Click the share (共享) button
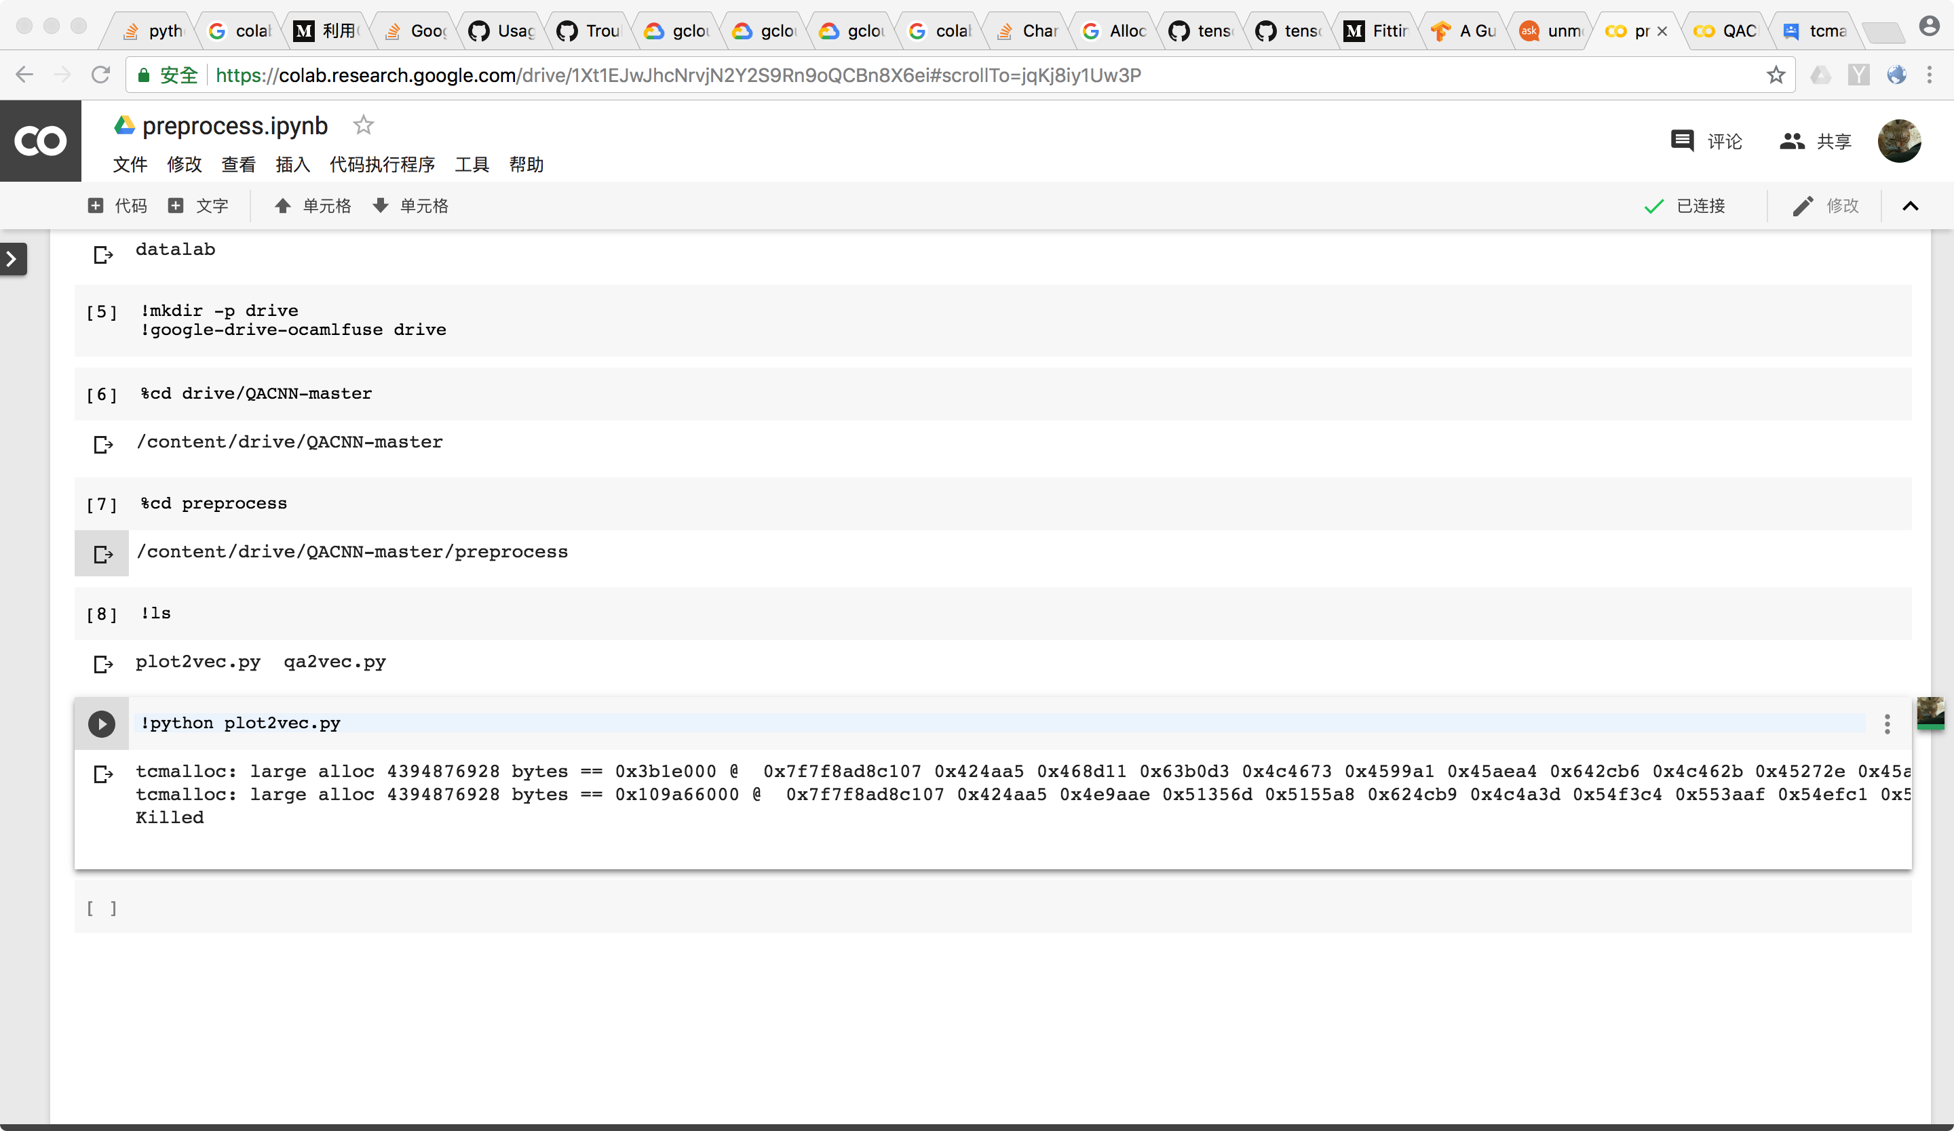The image size is (1954, 1131). coord(1815,141)
